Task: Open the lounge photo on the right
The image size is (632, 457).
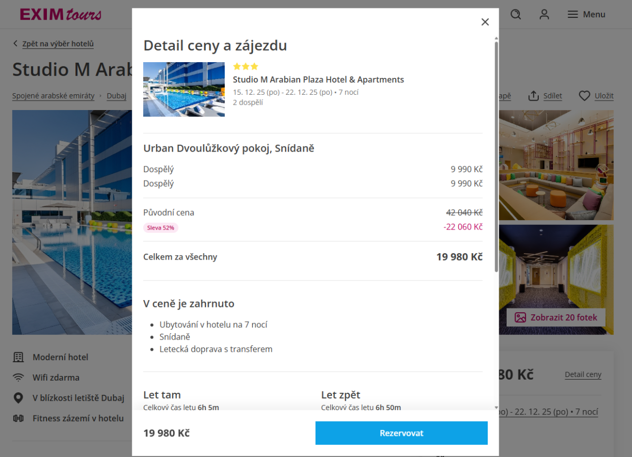Action: (x=556, y=165)
